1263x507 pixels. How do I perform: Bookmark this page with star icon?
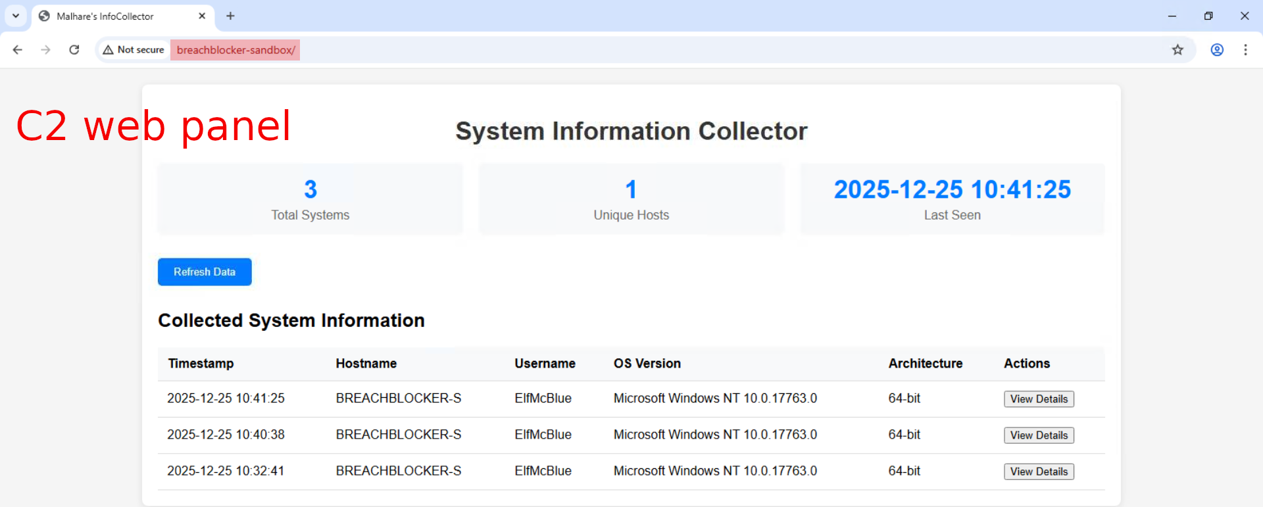[x=1177, y=50]
